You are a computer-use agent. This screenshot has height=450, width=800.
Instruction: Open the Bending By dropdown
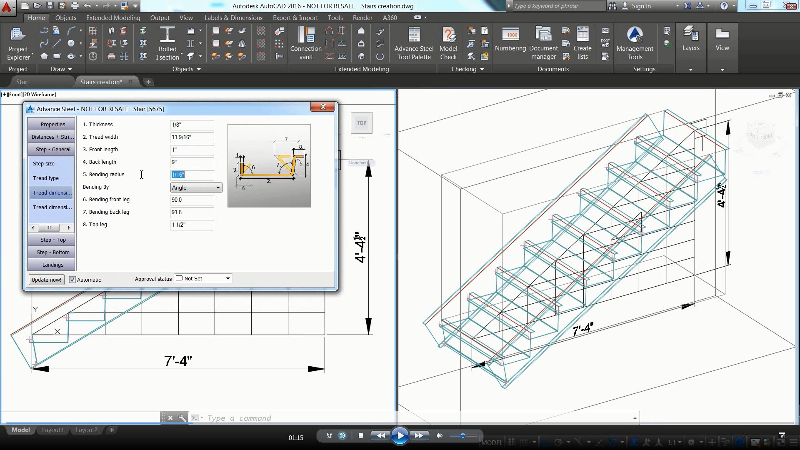click(218, 187)
